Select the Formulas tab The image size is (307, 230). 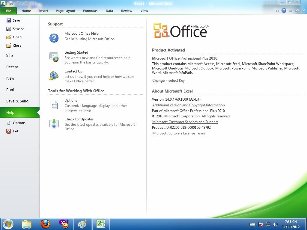90,11
